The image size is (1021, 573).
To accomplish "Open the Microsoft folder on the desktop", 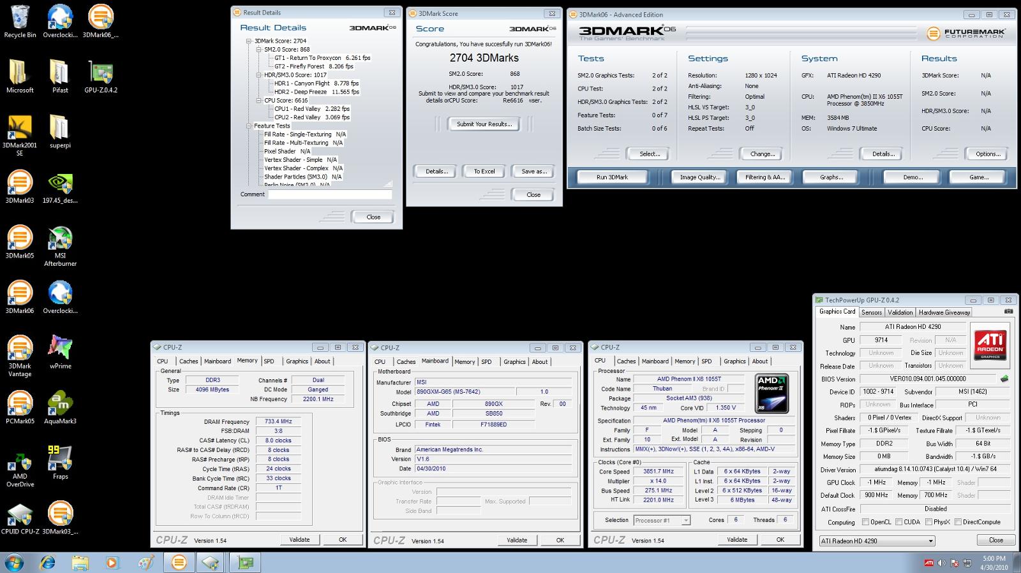I will (x=20, y=76).
